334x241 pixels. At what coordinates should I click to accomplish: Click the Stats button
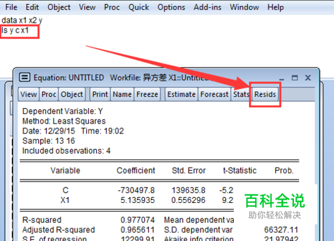241,94
